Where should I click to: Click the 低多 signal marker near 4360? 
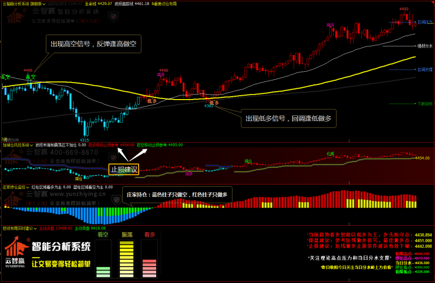pyautogui.click(x=214, y=102)
